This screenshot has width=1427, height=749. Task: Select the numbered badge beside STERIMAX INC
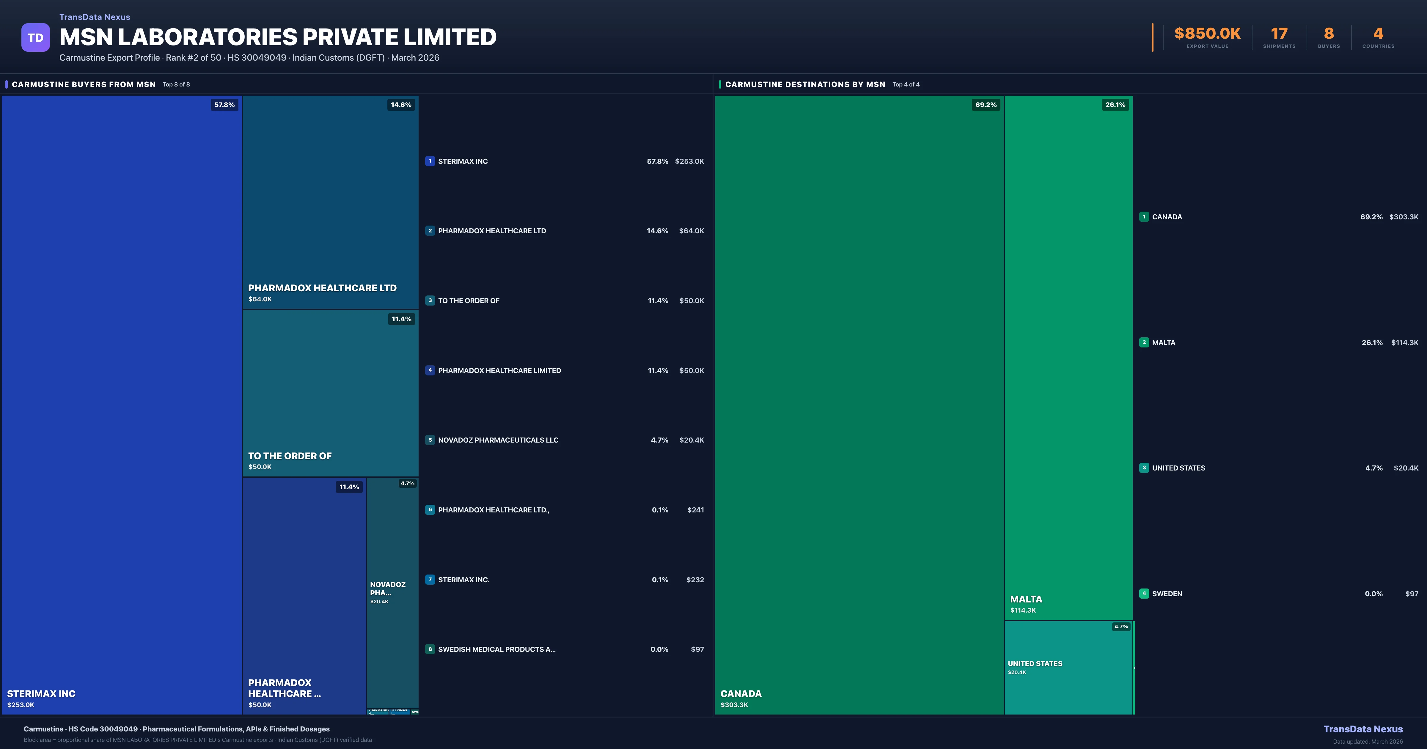tap(430, 161)
